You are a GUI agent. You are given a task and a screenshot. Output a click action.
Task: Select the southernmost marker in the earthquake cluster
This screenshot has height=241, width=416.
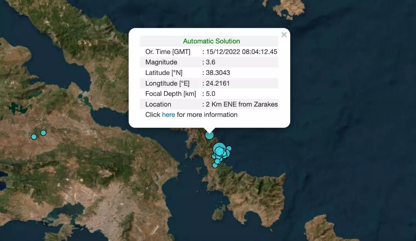pyautogui.click(x=215, y=165)
